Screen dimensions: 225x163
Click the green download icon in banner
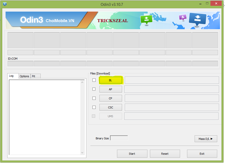pyautogui.click(x=146, y=20)
